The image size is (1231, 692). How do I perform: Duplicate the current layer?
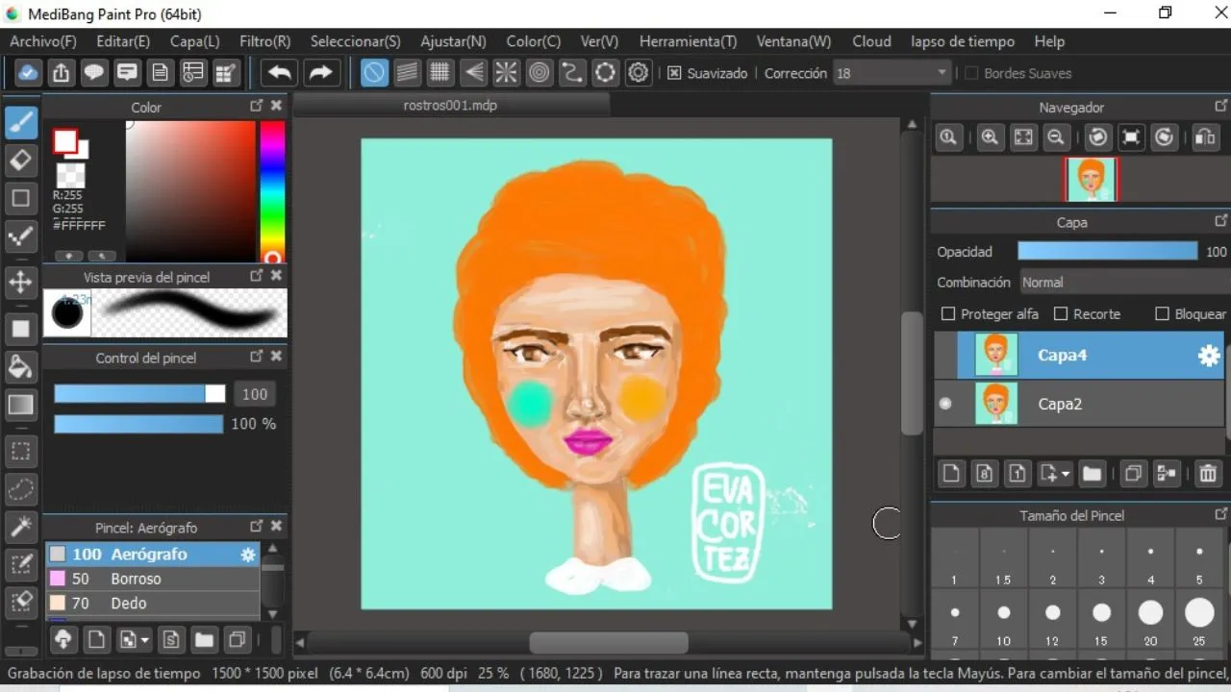click(x=1133, y=473)
